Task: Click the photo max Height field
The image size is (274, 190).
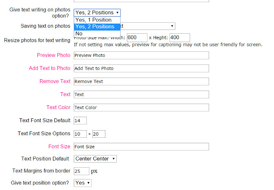Action: pyautogui.click(x=180, y=37)
